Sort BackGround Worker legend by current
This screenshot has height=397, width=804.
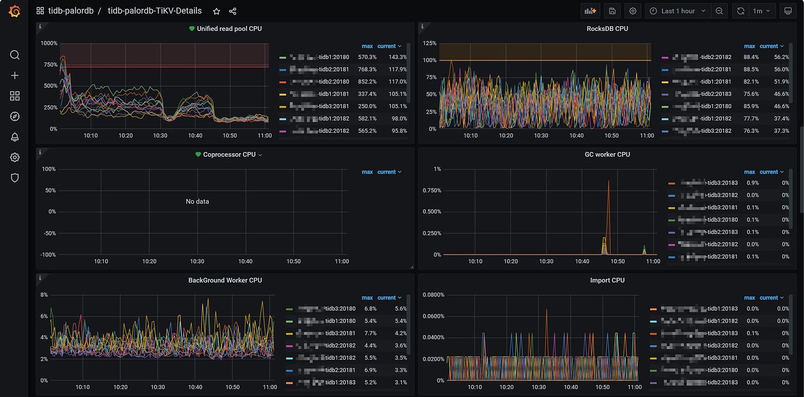click(x=389, y=297)
